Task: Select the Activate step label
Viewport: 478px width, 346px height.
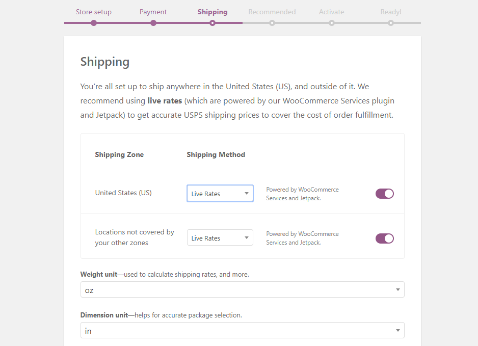Action: point(332,12)
